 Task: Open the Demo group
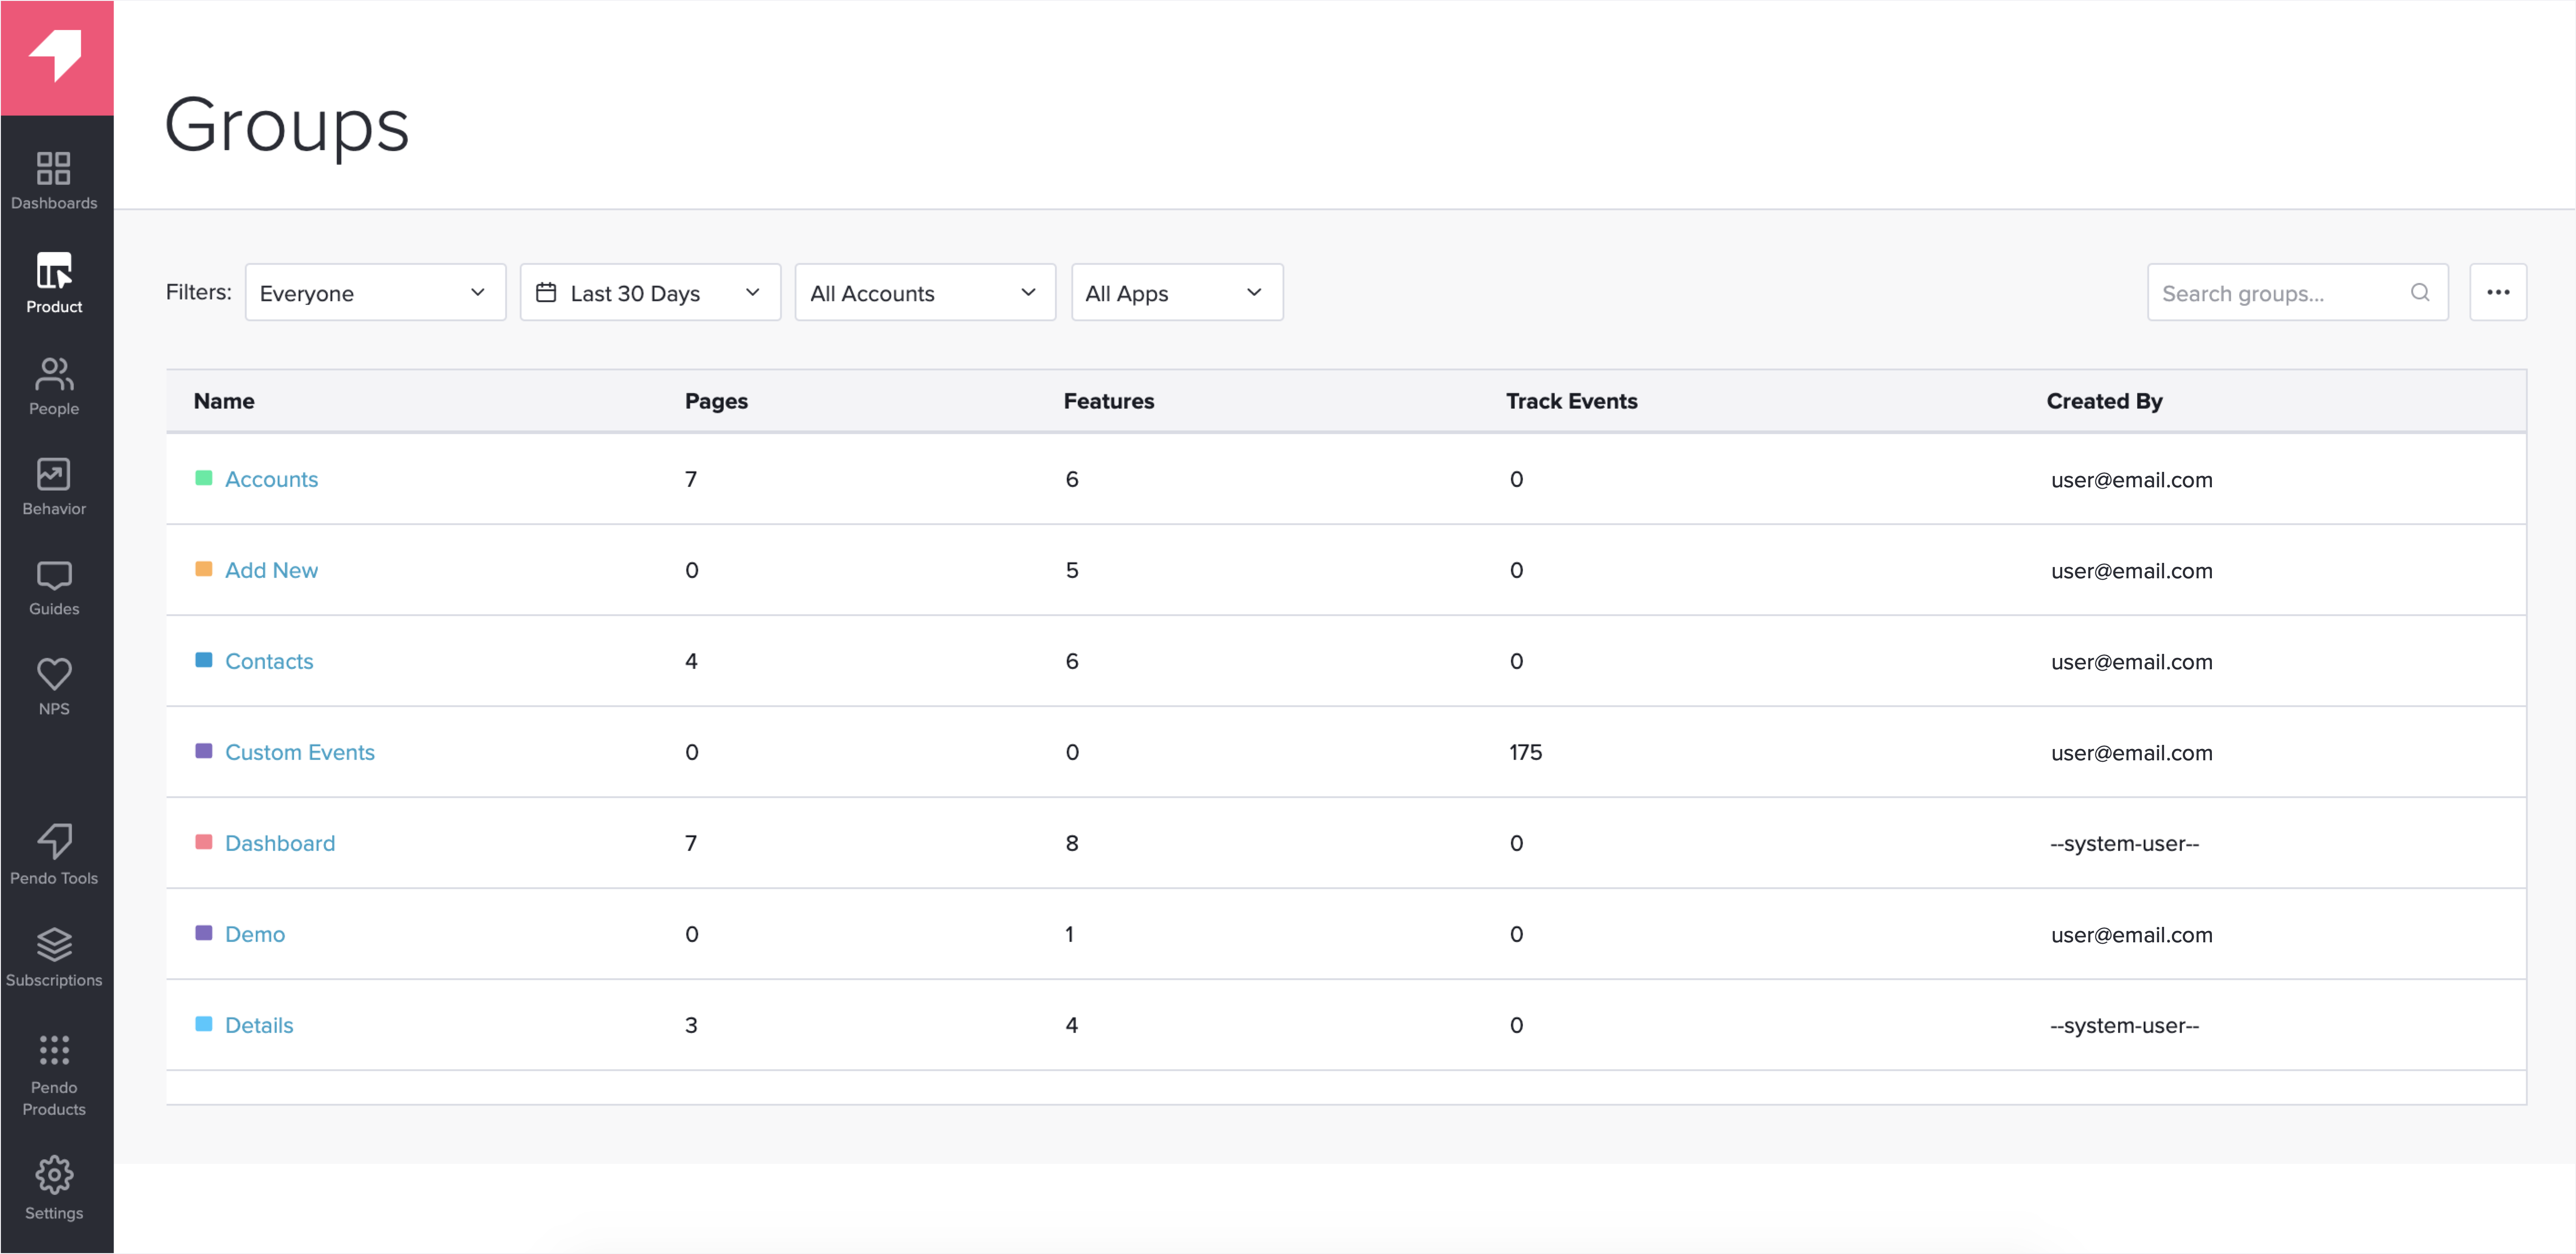(255, 934)
